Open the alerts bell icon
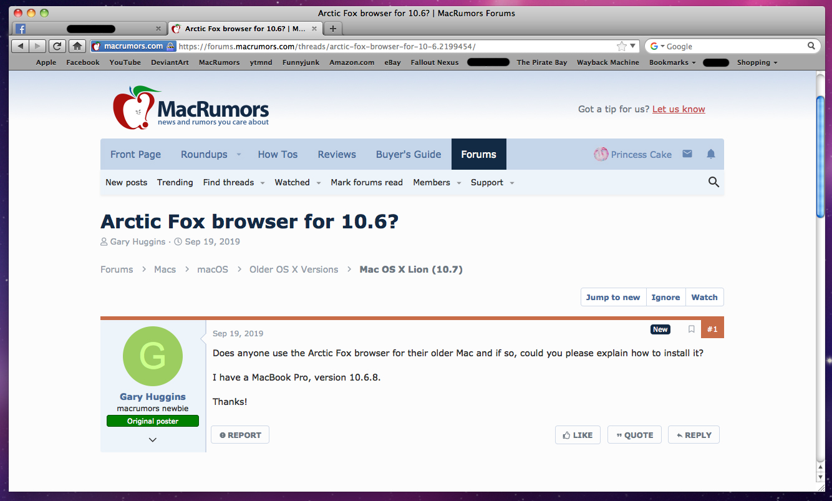832x501 pixels. coord(711,154)
